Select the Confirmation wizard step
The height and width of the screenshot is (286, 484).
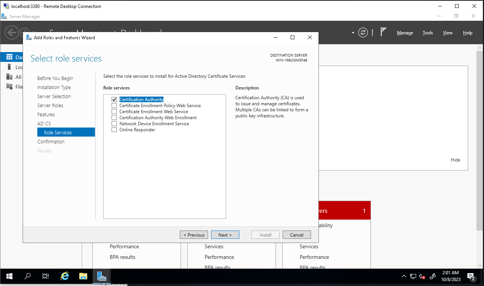pos(51,141)
